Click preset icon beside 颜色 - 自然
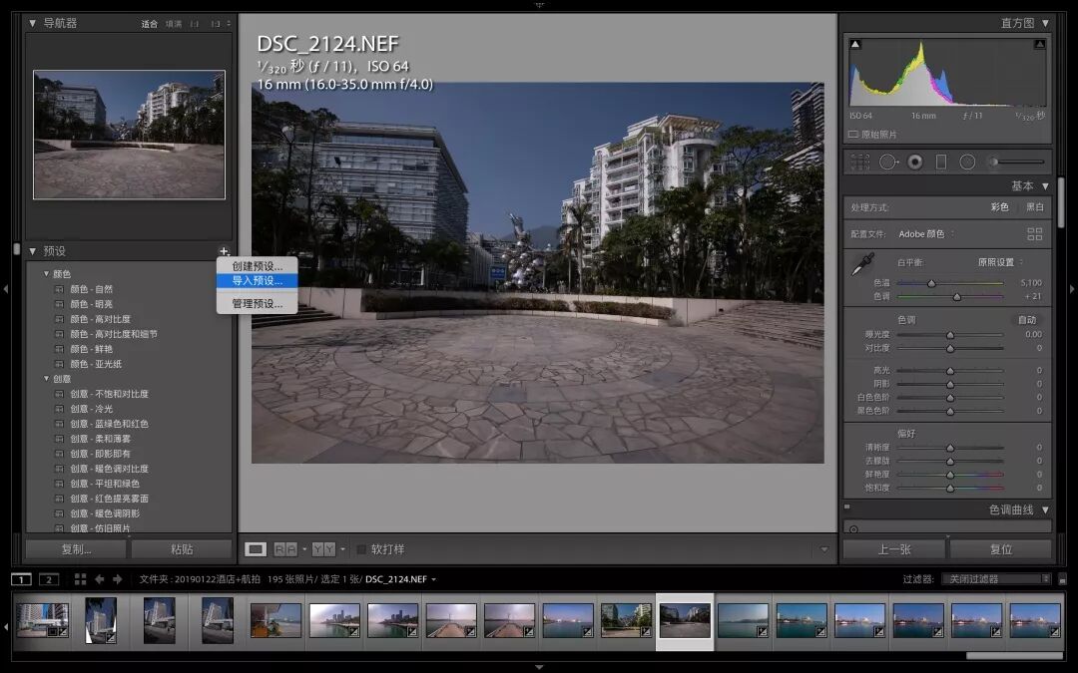 click(59, 289)
